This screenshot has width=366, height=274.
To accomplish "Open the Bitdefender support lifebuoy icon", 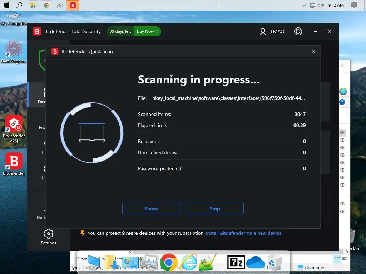I will (298, 31).
